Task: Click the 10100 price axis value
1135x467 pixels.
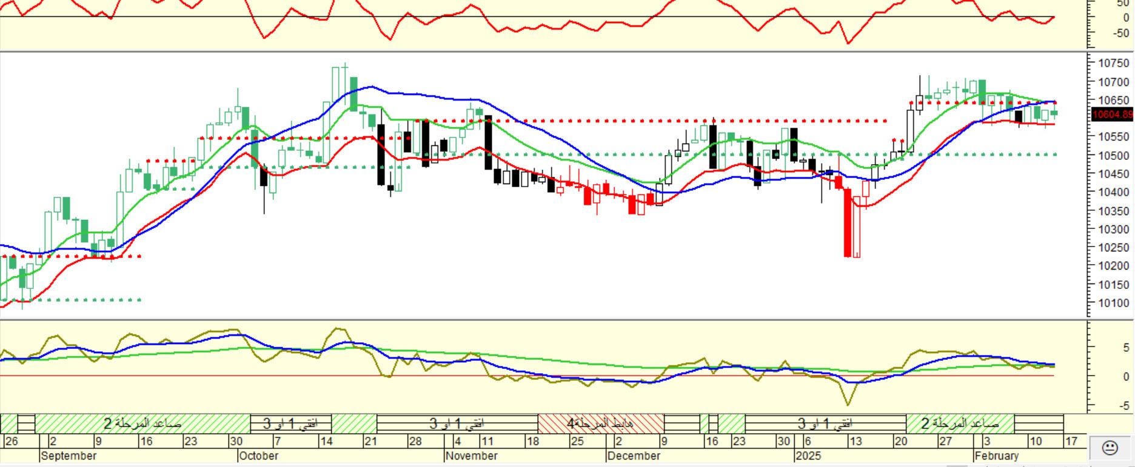Action: point(1114,303)
